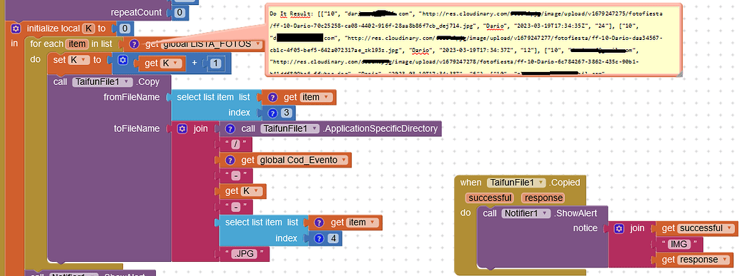Screen dimensions: 740x276
Task: Click comment icon beside index number 4
Action: click(319, 238)
